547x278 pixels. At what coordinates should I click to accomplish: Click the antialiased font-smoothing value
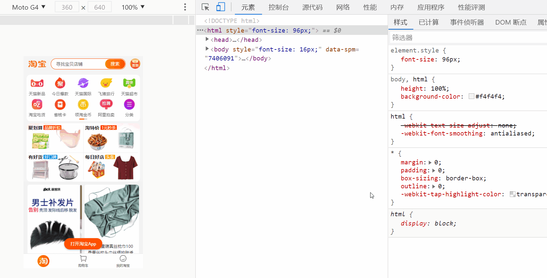pos(511,133)
